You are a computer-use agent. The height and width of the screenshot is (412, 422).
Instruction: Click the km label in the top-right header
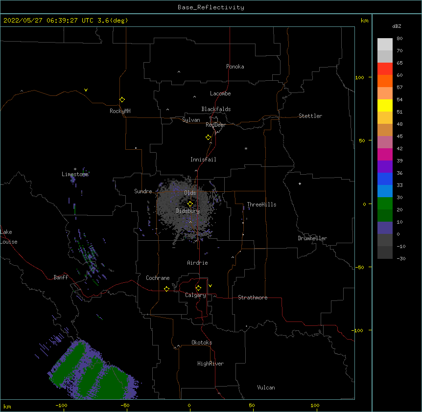coord(364,21)
